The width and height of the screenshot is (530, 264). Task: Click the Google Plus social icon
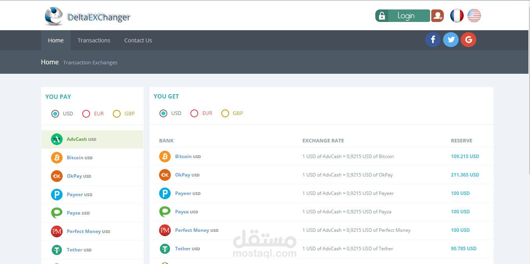468,40
